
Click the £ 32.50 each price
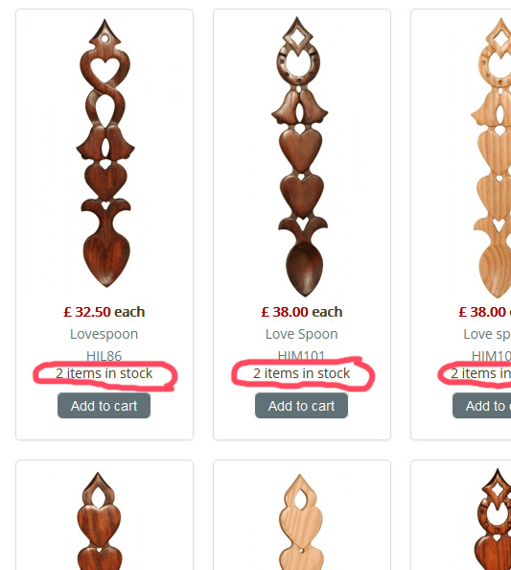(x=104, y=312)
